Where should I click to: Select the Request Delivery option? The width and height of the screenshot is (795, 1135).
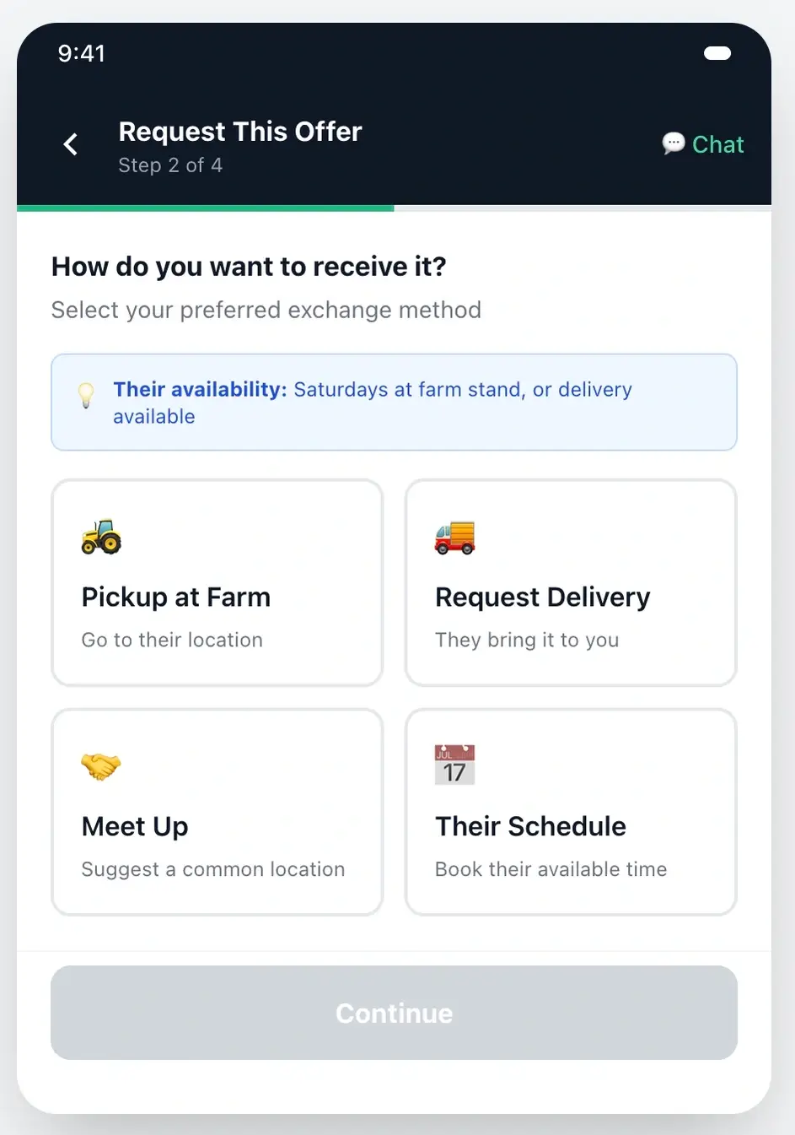[571, 582]
